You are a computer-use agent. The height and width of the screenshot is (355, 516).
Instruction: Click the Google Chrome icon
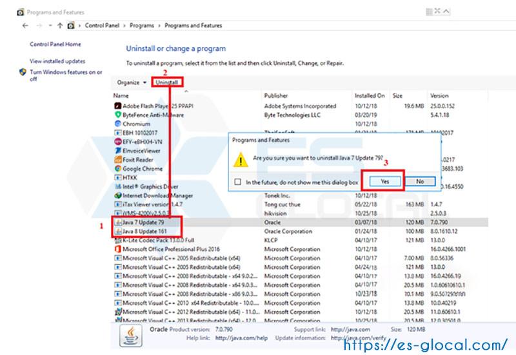point(117,169)
